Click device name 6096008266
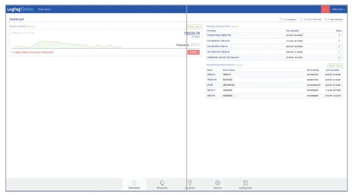The width and height of the screenshot is (352, 195). (x=227, y=96)
